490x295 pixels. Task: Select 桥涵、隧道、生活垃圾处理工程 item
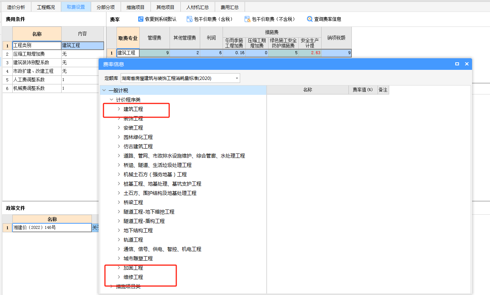pyautogui.click(x=158, y=165)
